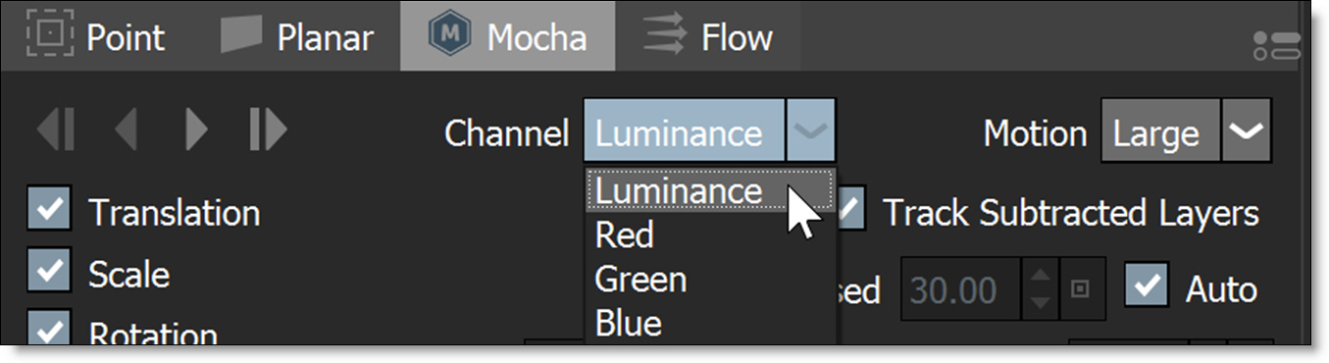Click the reset square next to 30.00
The height and width of the screenshot is (363, 1329).
click(x=1080, y=289)
